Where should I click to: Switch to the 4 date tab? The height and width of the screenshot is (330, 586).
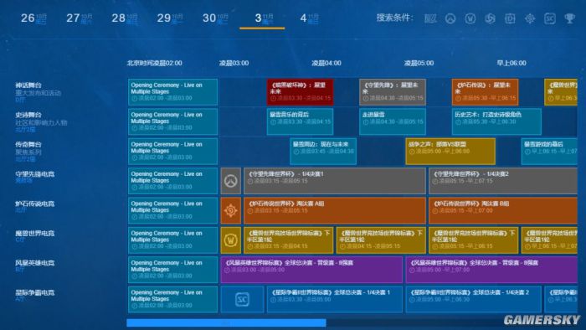pos(310,18)
